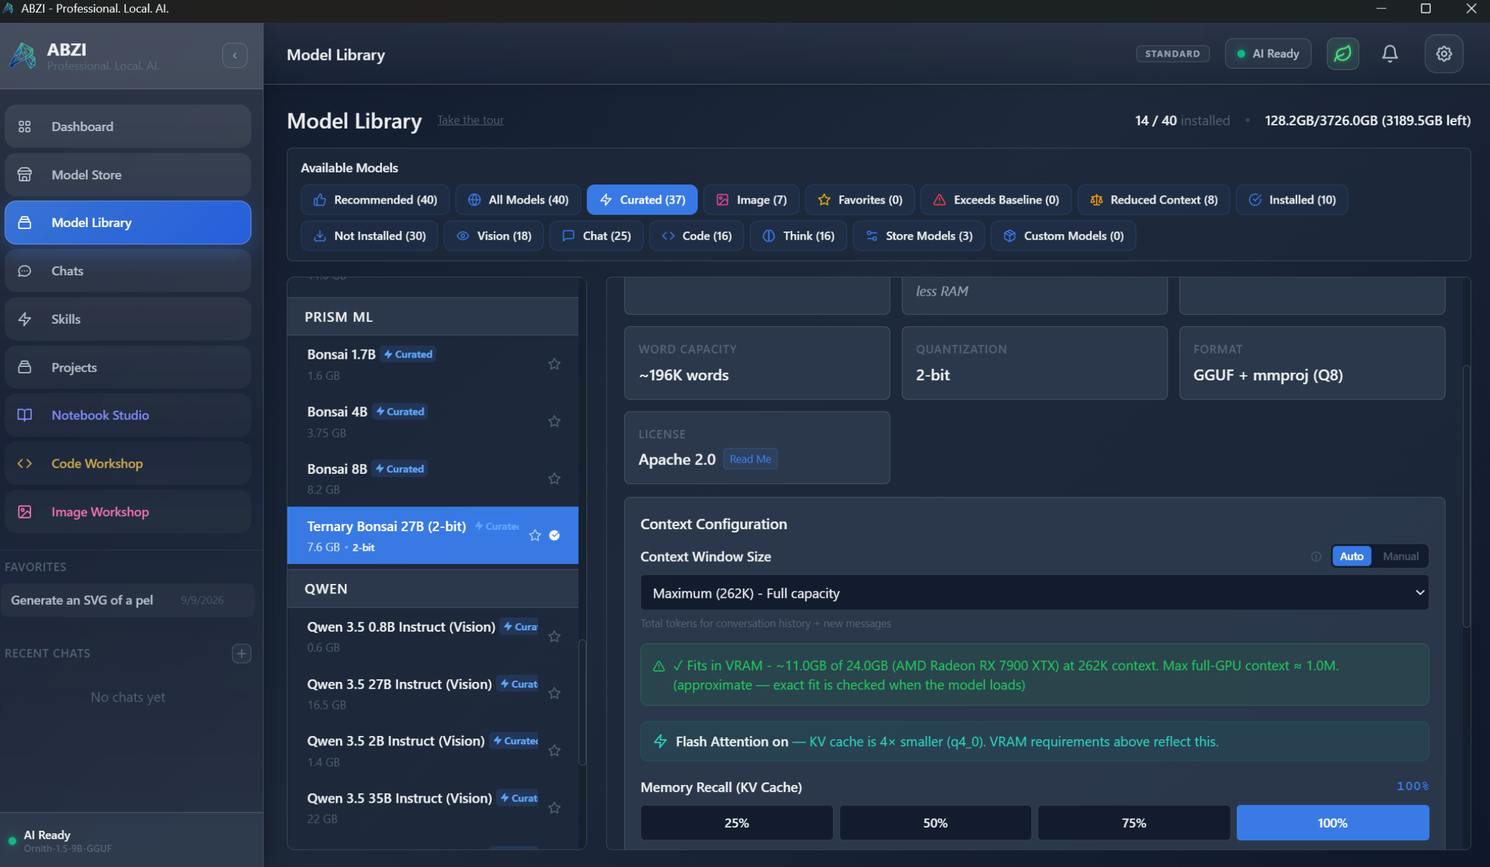Show Image (7) models
1490x867 pixels.
[751, 200]
